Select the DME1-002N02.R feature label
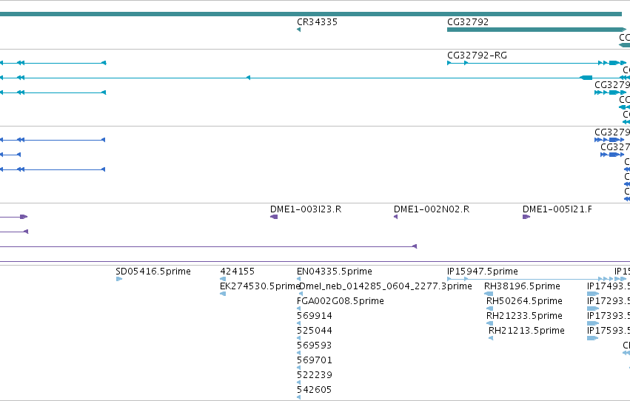This screenshot has width=630, height=401. (x=432, y=209)
